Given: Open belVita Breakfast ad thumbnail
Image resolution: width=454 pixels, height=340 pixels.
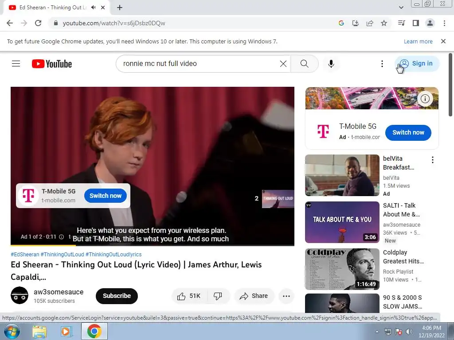Looking at the screenshot, I should (x=342, y=175).
